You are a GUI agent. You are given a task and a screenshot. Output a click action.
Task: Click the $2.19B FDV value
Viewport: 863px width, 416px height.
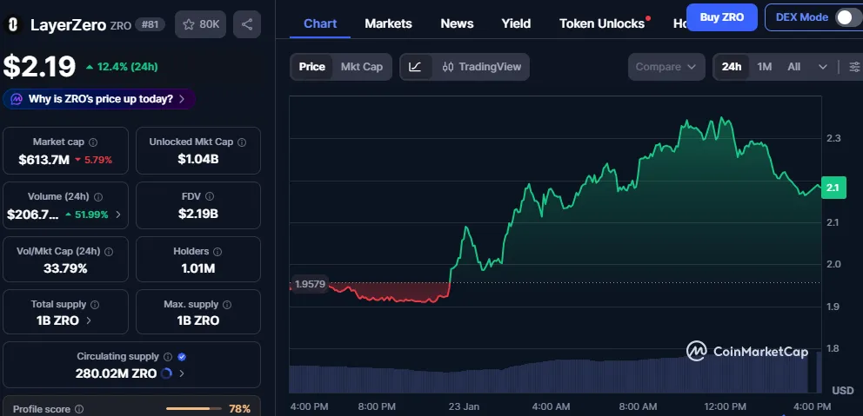[x=198, y=214]
